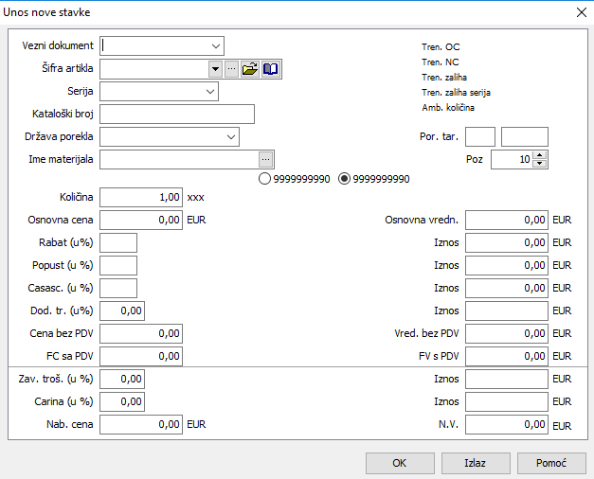Viewport: 594px width, 479px height.
Task: Click the Izlaz button
Action: (475, 463)
